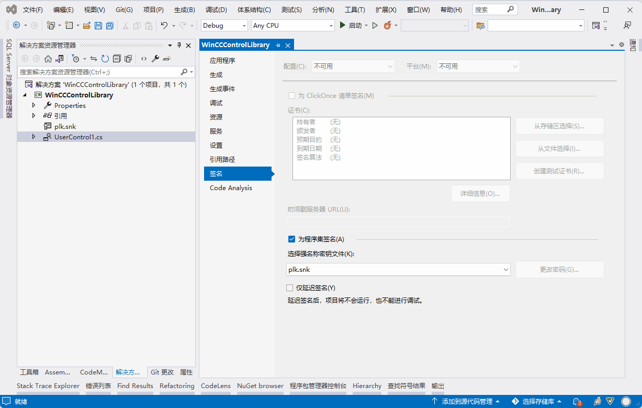Open the 文件(F) File menu
642x408 pixels.
coord(33,10)
